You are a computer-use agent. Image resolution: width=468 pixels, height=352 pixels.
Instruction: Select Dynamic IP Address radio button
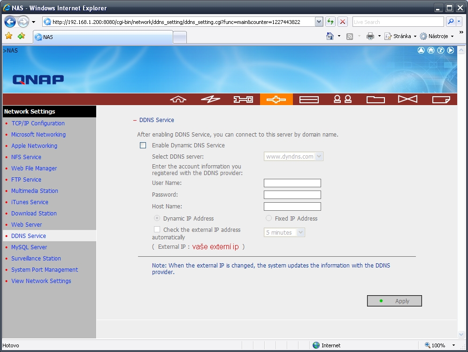click(157, 218)
